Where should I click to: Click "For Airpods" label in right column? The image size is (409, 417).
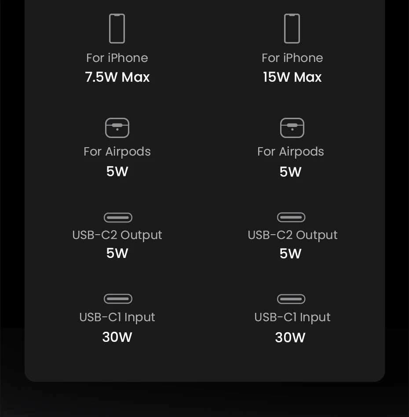[291, 152]
